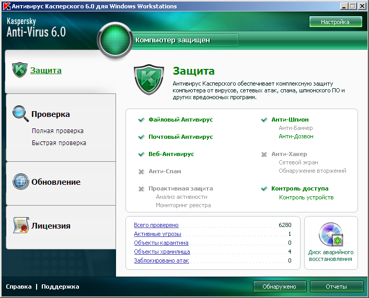The height and width of the screenshot is (298, 369).
Task: Click Анти-Дозвон subitem
Action: [296, 136]
